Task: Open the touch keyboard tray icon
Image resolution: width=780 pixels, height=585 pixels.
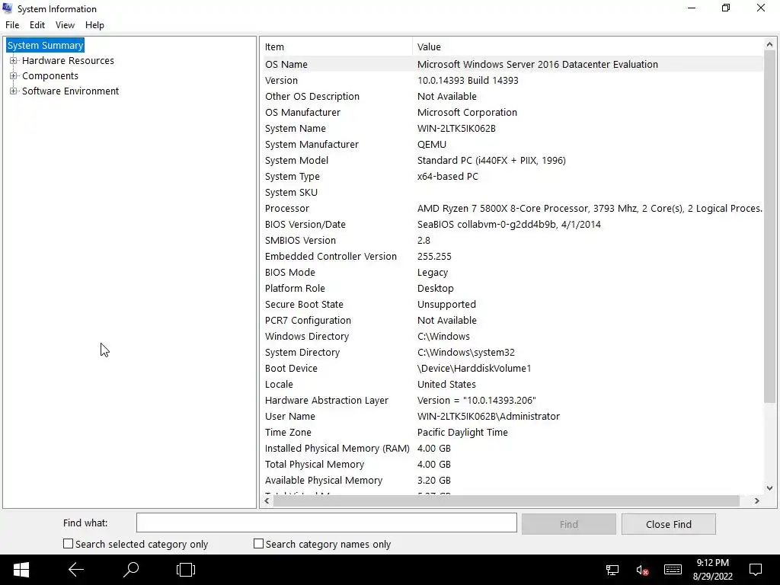Action: coord(673,570)
